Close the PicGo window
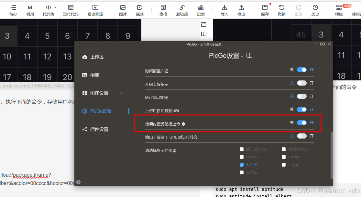 tap(329, 44)
